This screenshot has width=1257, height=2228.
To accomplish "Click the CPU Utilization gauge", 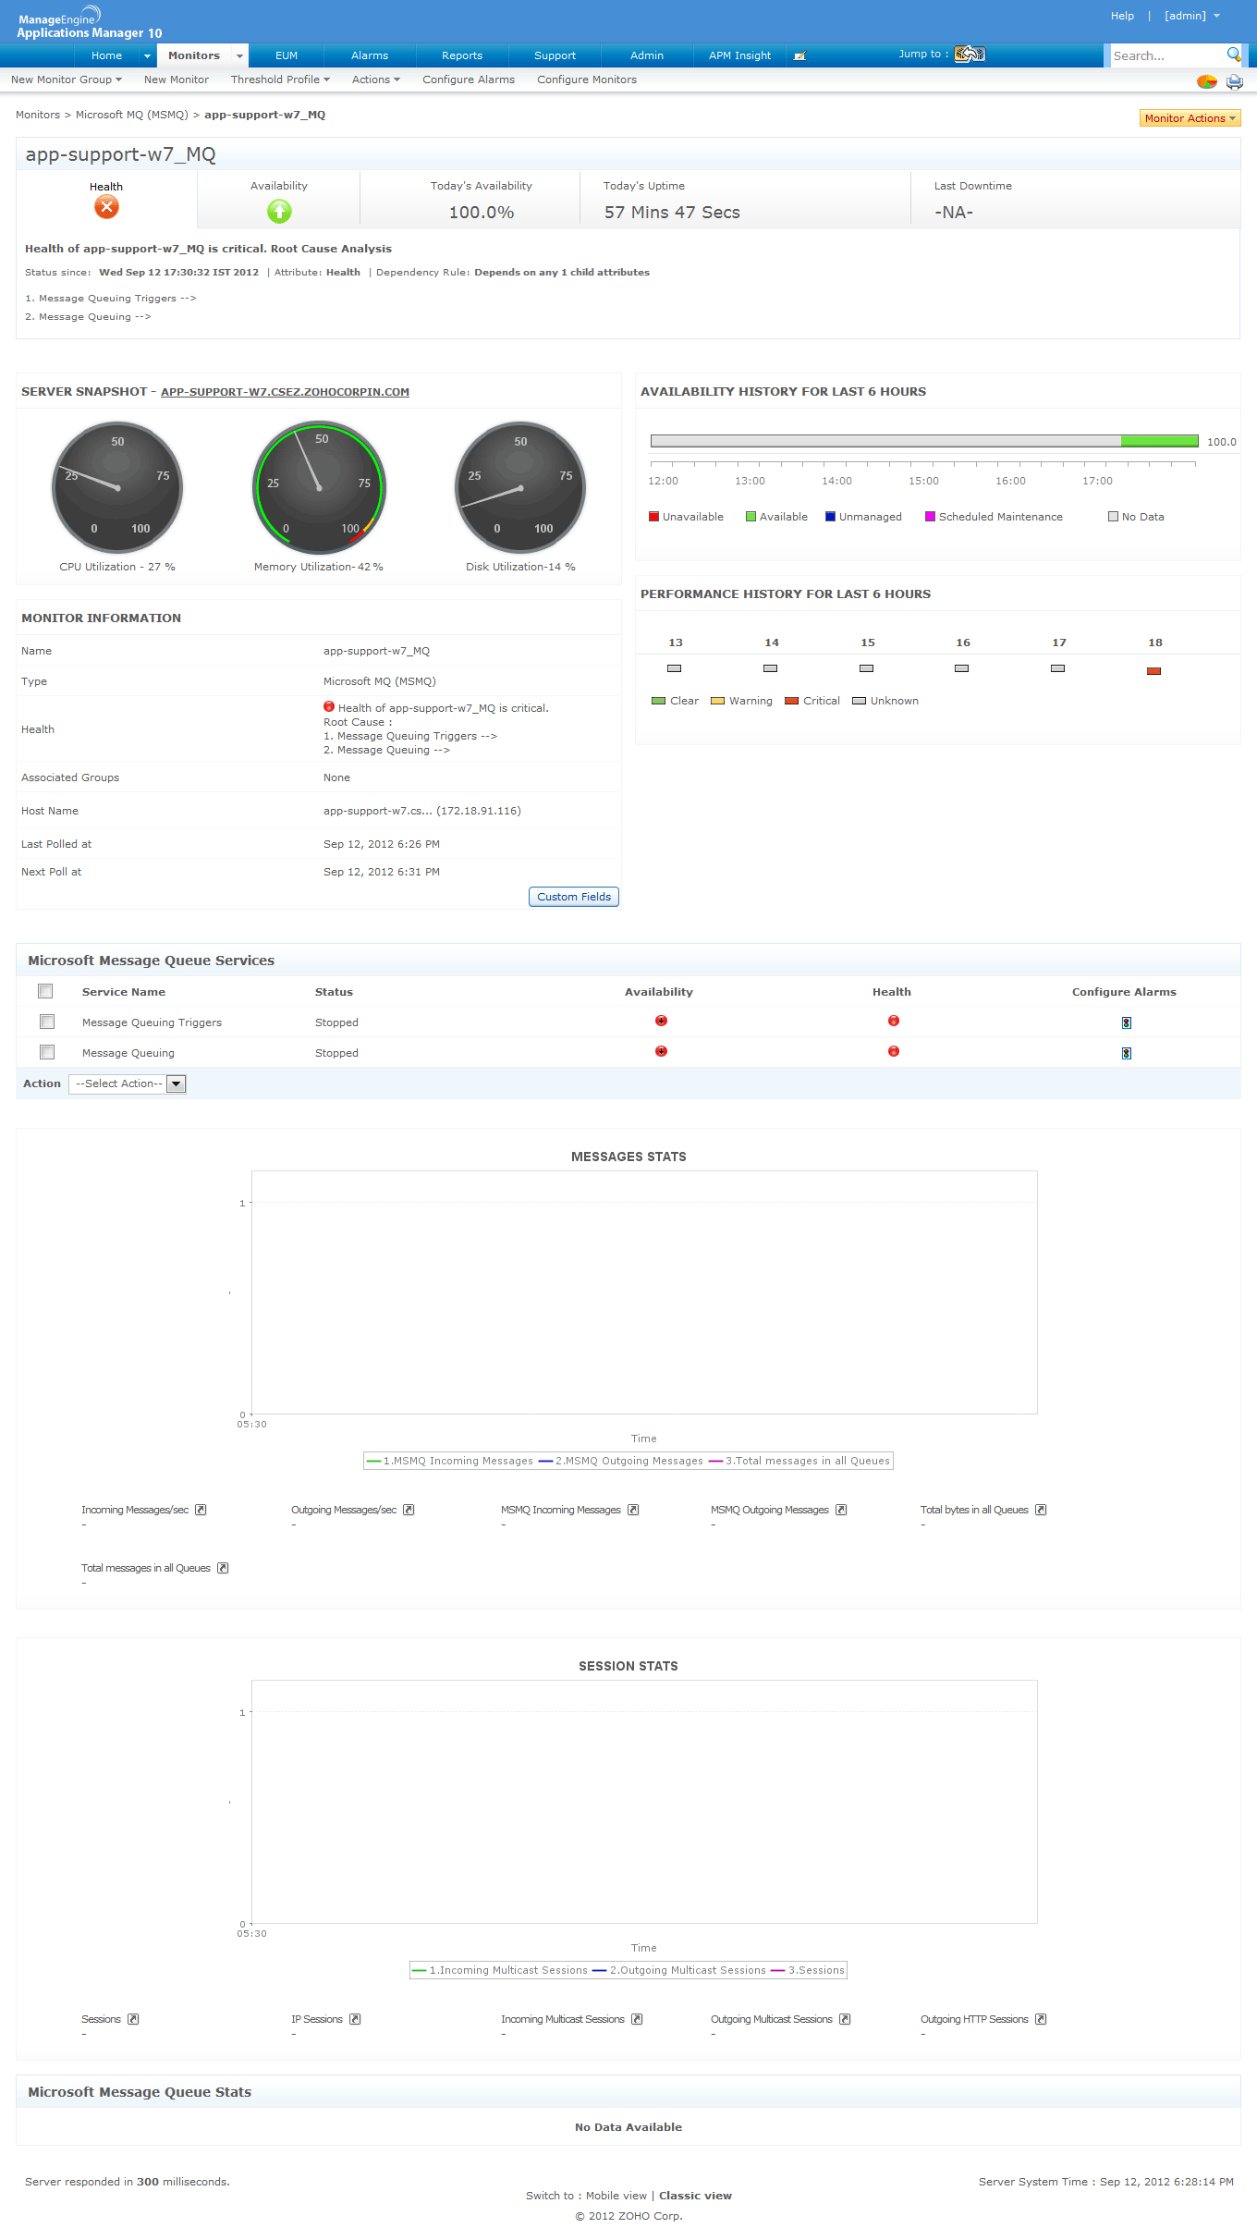I will coord(117,487).
